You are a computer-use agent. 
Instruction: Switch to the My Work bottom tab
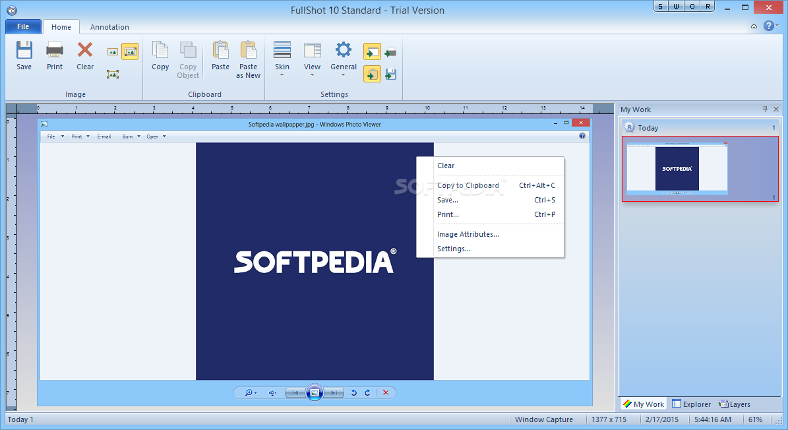point(644,404)
